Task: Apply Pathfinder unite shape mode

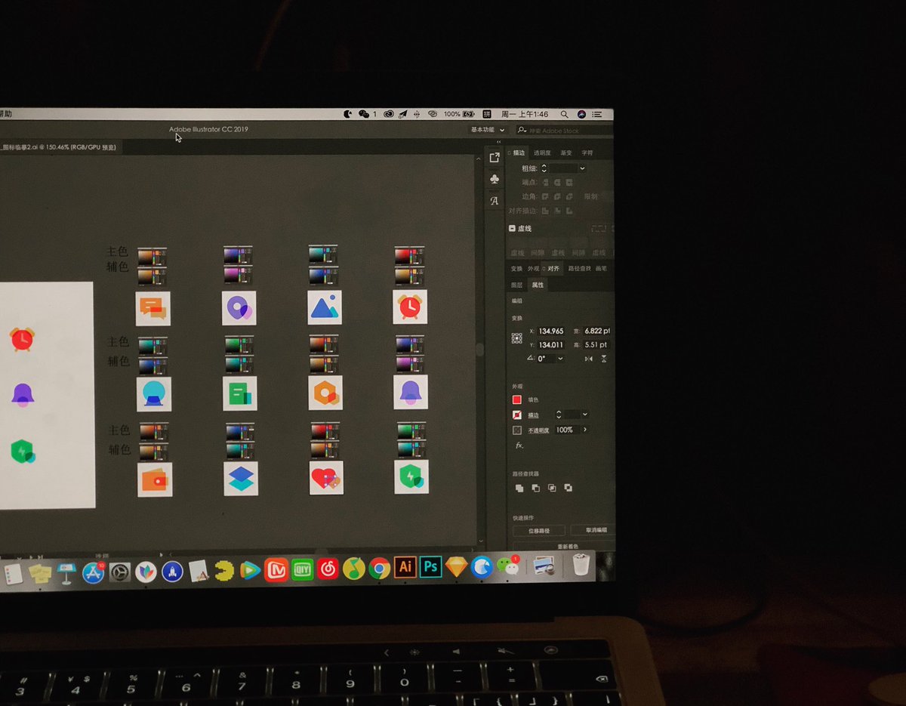Action: [x=519, y=489]
